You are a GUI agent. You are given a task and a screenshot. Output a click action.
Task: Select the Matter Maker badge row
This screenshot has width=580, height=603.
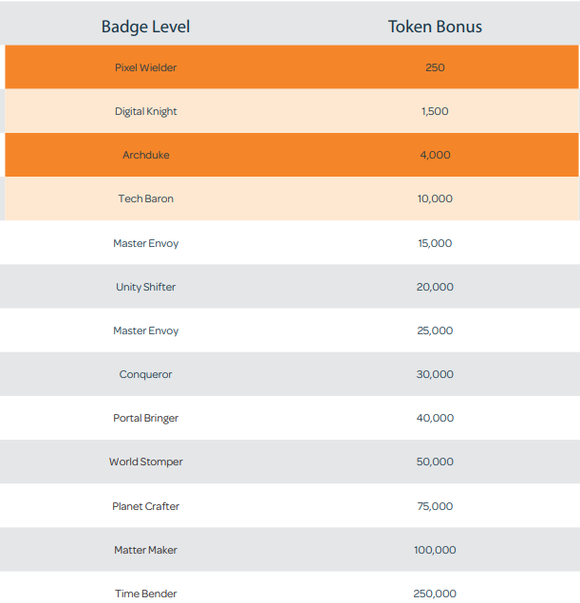pyautogui.click(x=290, y=549)
